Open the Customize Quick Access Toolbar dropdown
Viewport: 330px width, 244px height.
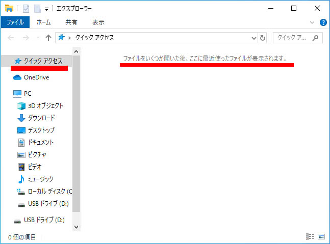click(x=46, y=9)
